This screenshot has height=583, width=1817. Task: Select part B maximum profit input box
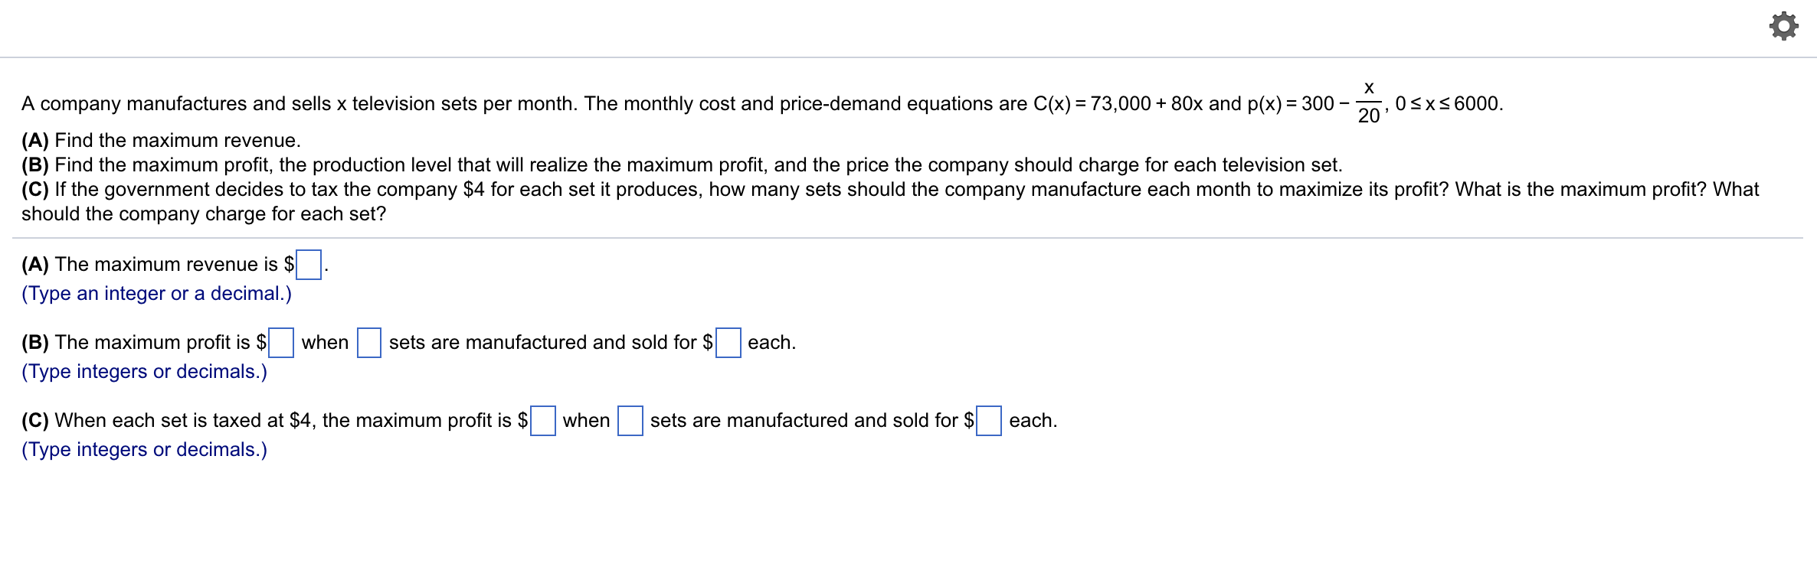coord(281,343)
